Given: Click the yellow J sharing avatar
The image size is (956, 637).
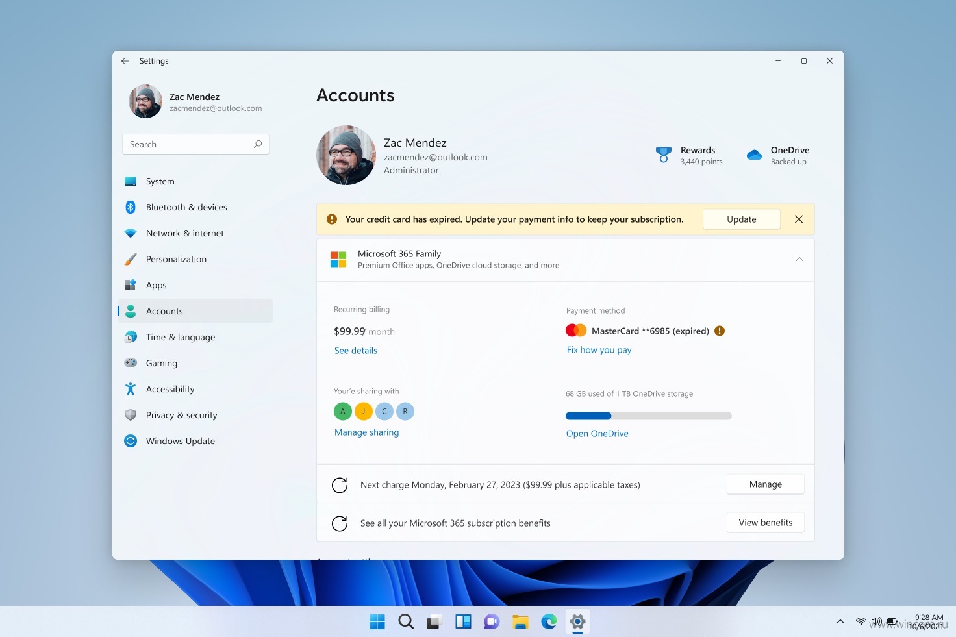Looking at the screenshot, I should pyautogui.click(x=364, y=411).
